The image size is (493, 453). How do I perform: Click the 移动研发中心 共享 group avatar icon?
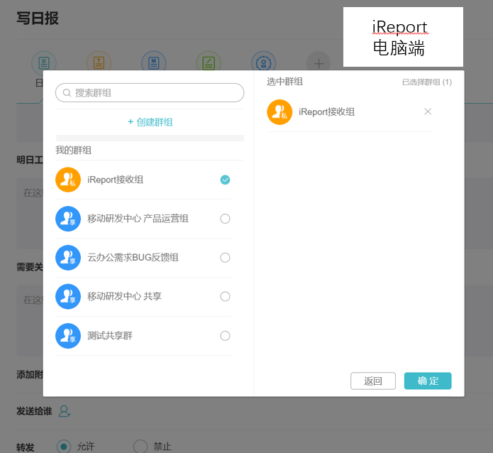coord(68,296)
